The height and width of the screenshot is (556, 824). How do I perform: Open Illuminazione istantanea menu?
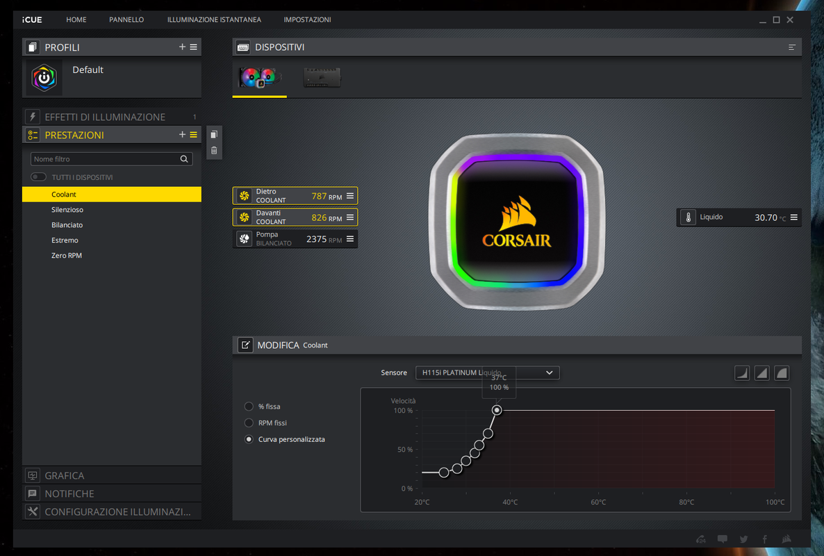(214, 19)
